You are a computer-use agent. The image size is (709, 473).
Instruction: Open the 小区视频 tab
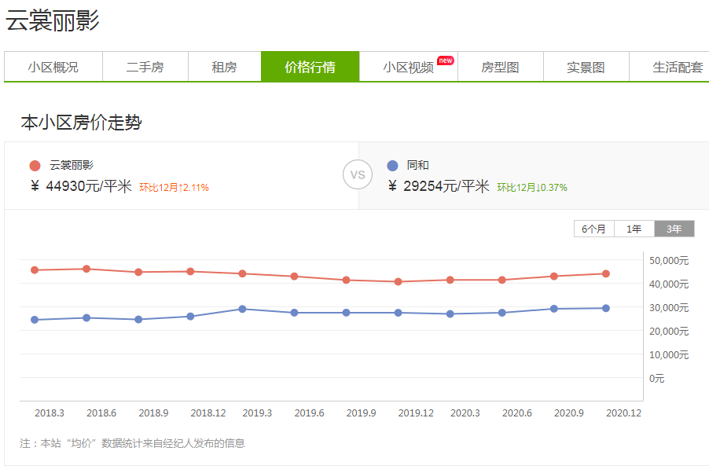(408, 67)
